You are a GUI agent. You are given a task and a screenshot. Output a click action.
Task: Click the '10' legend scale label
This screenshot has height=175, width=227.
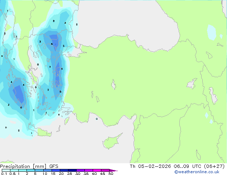(x=45, y=174)
